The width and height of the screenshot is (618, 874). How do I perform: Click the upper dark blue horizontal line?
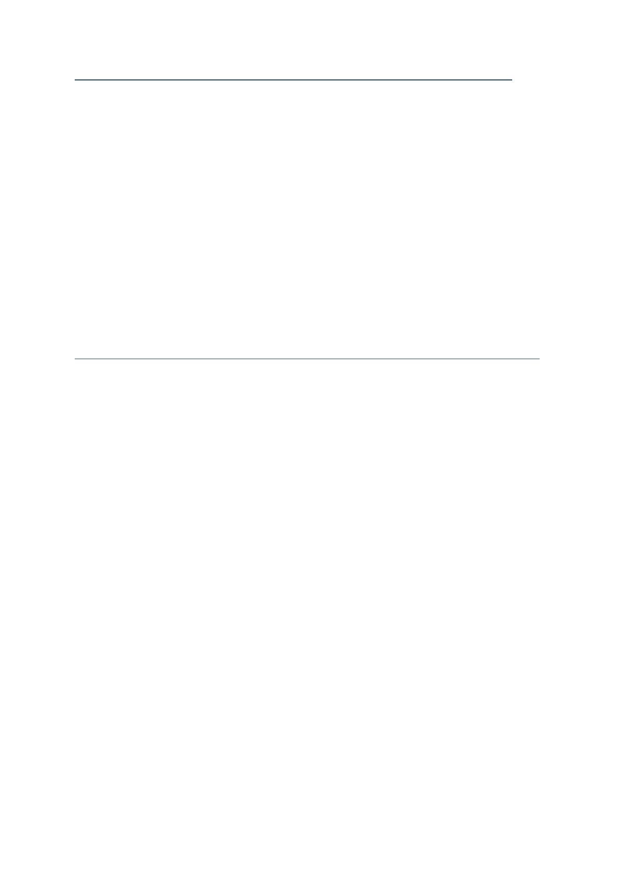tap(293, 80)
